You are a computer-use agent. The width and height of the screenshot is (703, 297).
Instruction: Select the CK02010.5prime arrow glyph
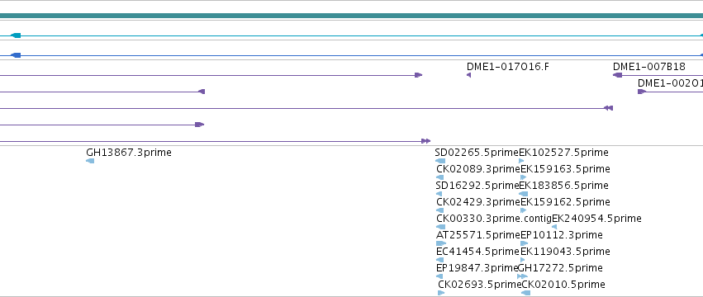(x=526, y=293)
